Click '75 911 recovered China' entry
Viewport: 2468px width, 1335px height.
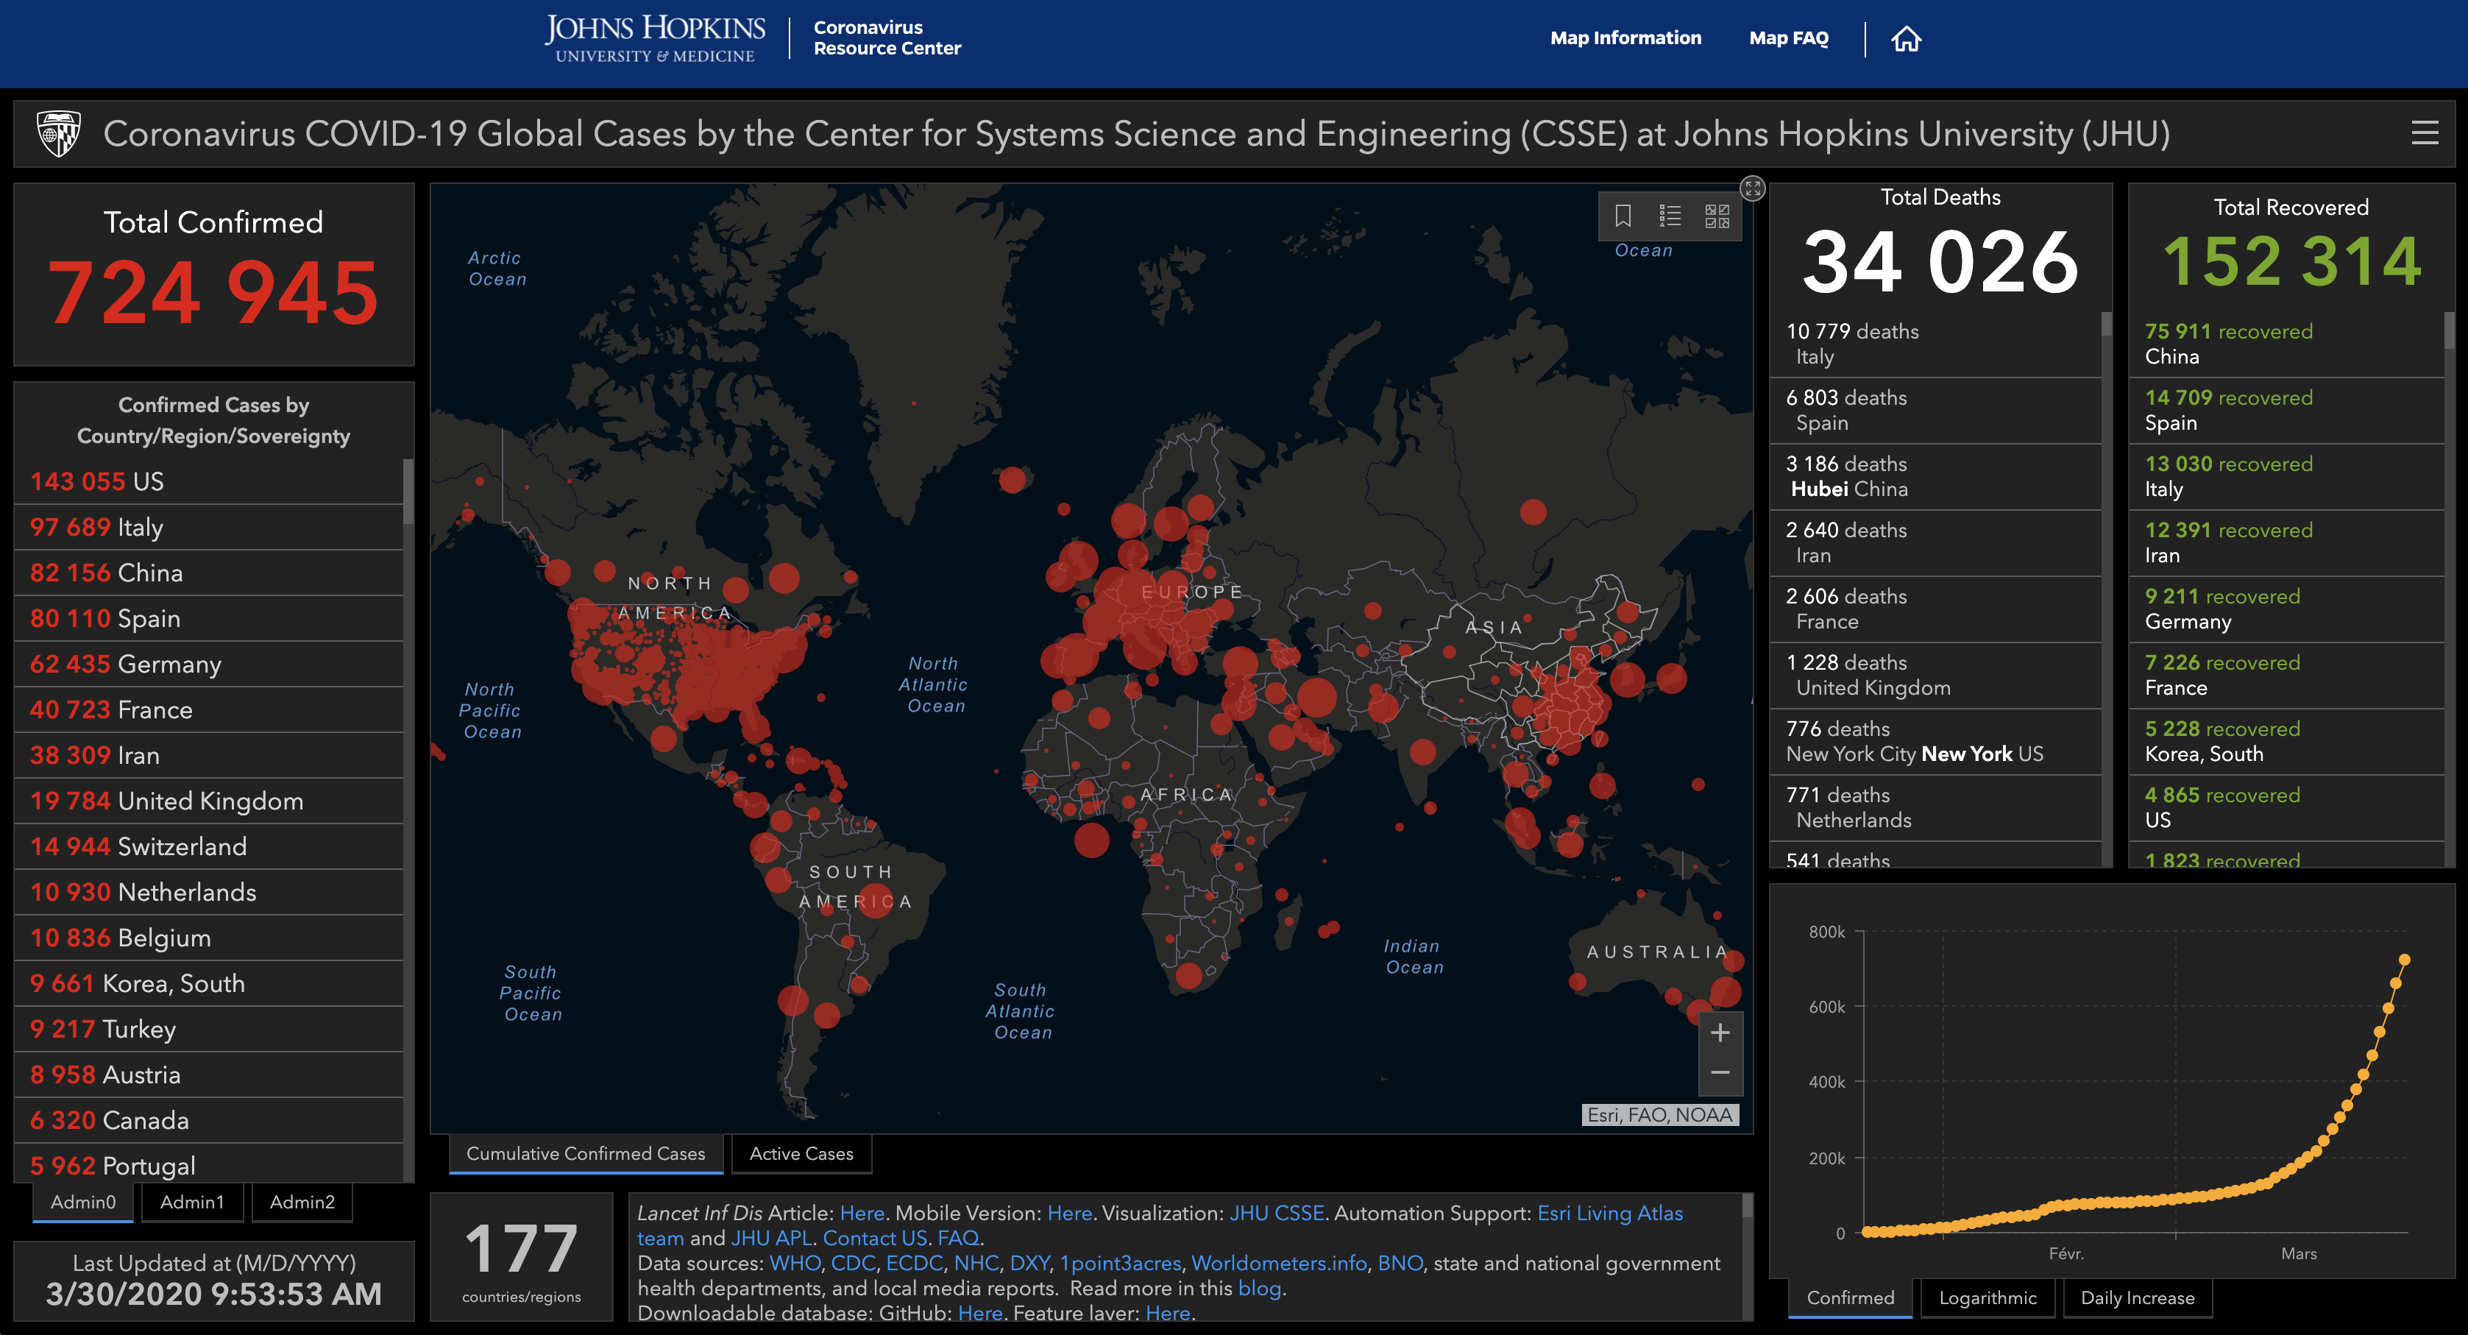[2286, 344]
